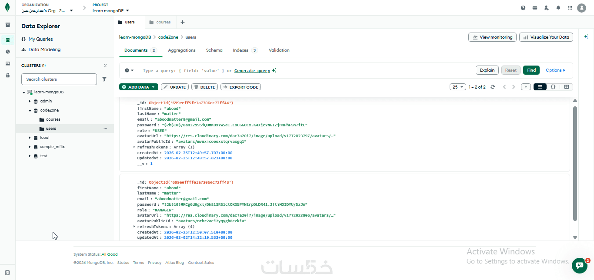This screenshot has height=280, width=594.
Task: Open the Schema tab
Action: (214, 50)
